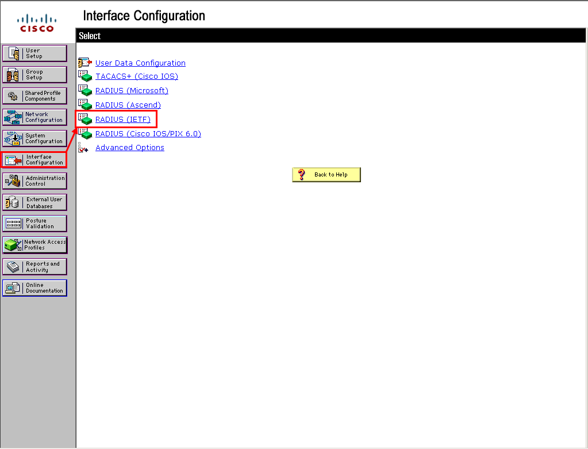
Task: Click the Interface Configuration sidebar icon
Action: 13,160
